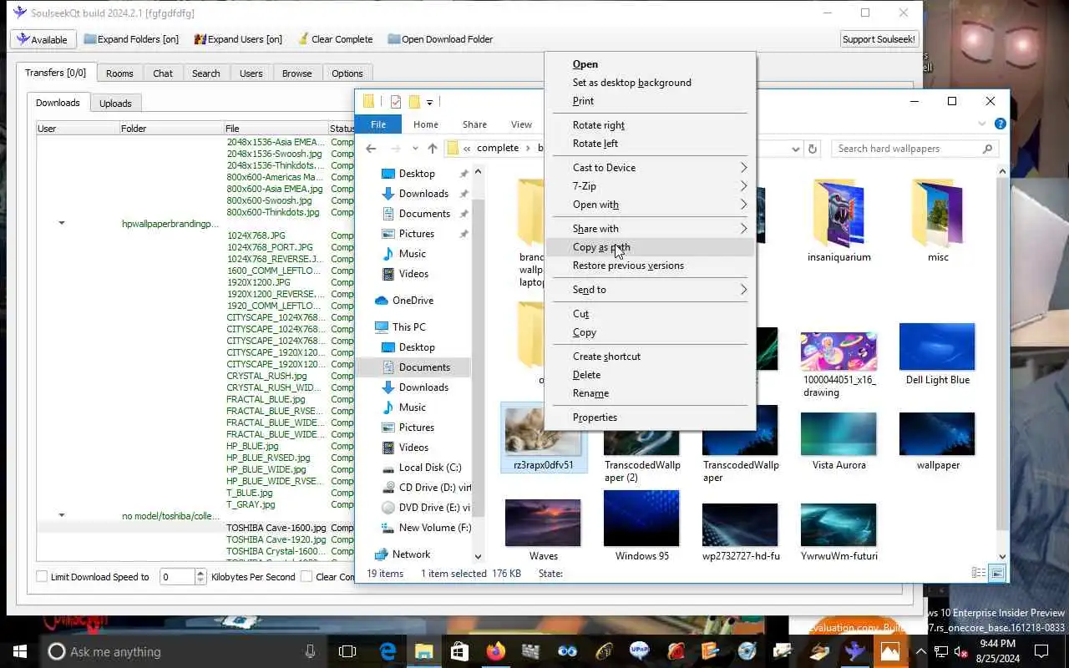The width and height of the screenshot is (1069, 668).
Task: Increase the download speed limit with the up arrow
Action: coord(200,573)
